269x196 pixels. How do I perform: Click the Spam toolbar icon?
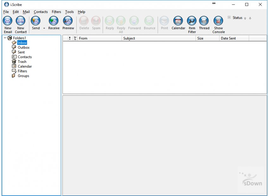[96, 21]
